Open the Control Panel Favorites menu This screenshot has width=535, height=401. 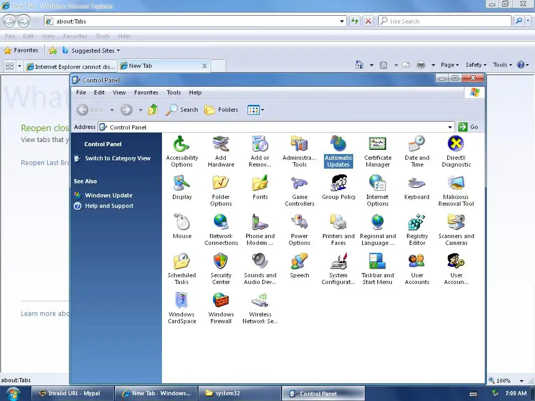pyautogui.click(x=146, y=92)
